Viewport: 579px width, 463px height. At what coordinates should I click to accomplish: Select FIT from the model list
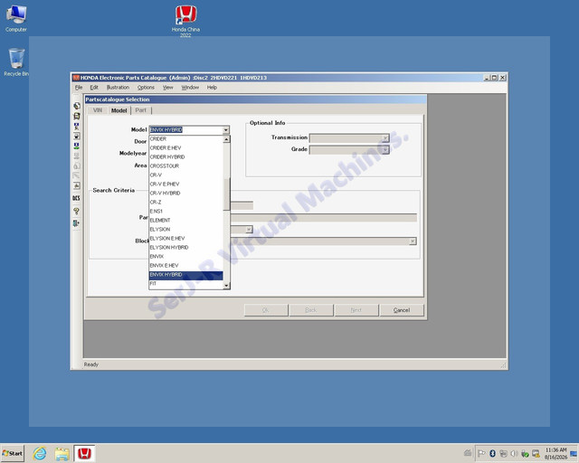[x=186, y=284]
